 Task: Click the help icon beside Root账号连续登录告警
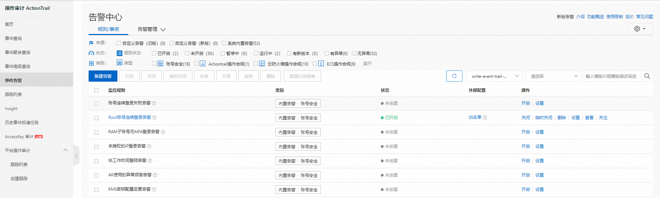(154, 117)
